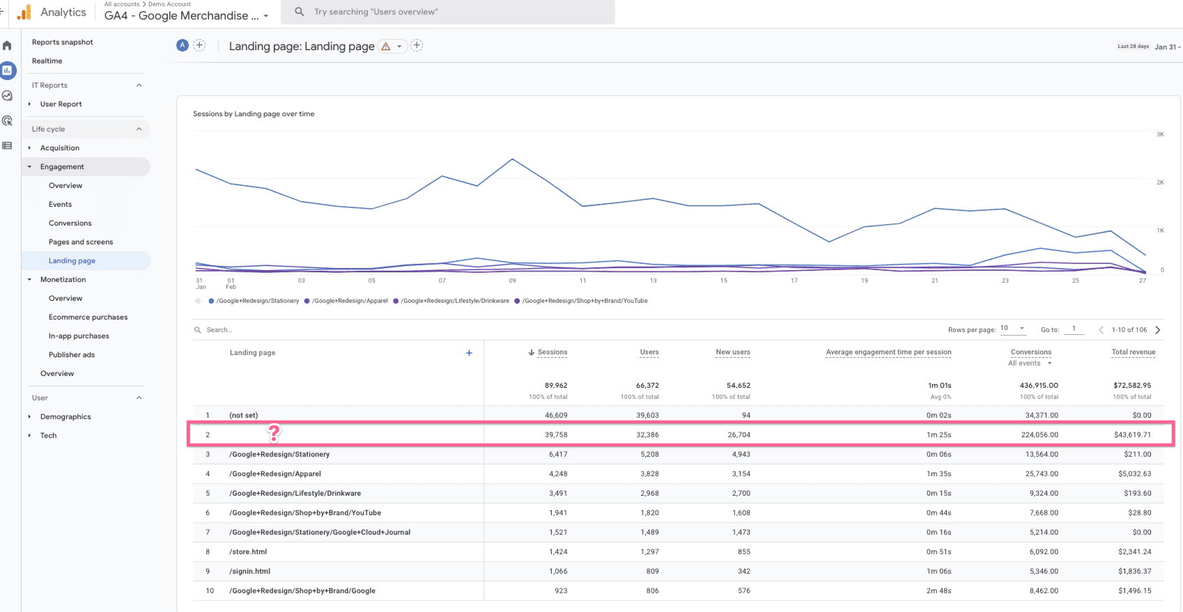Screen dimensions: 1183x612
Task: Sort table by New users column
Action: (733, 352)
